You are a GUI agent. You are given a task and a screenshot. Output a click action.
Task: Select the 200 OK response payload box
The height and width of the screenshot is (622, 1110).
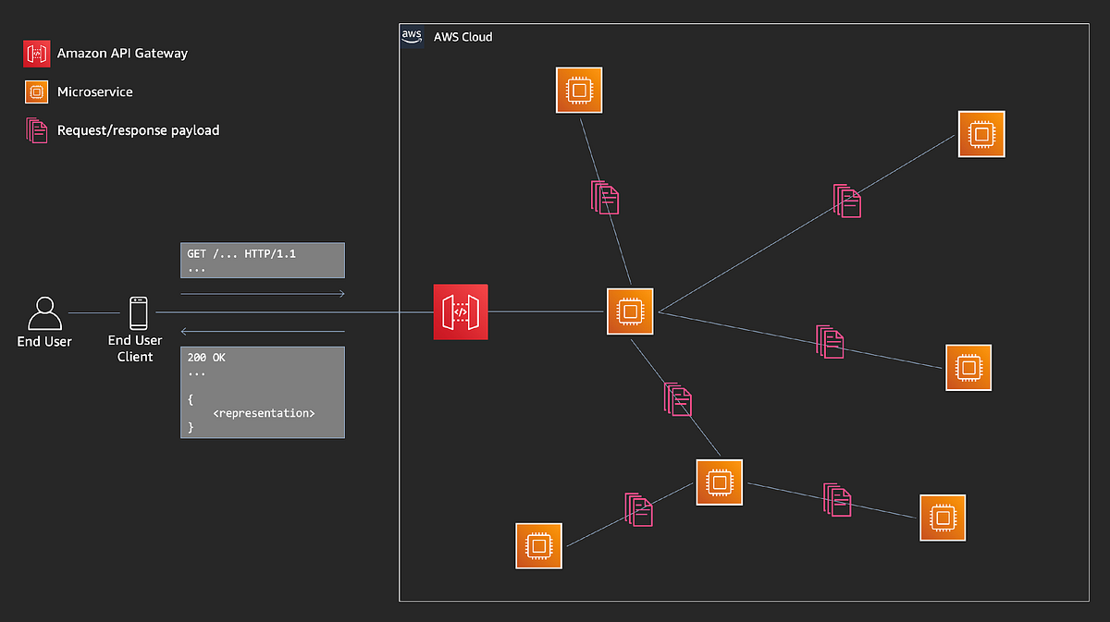[262, 392]
